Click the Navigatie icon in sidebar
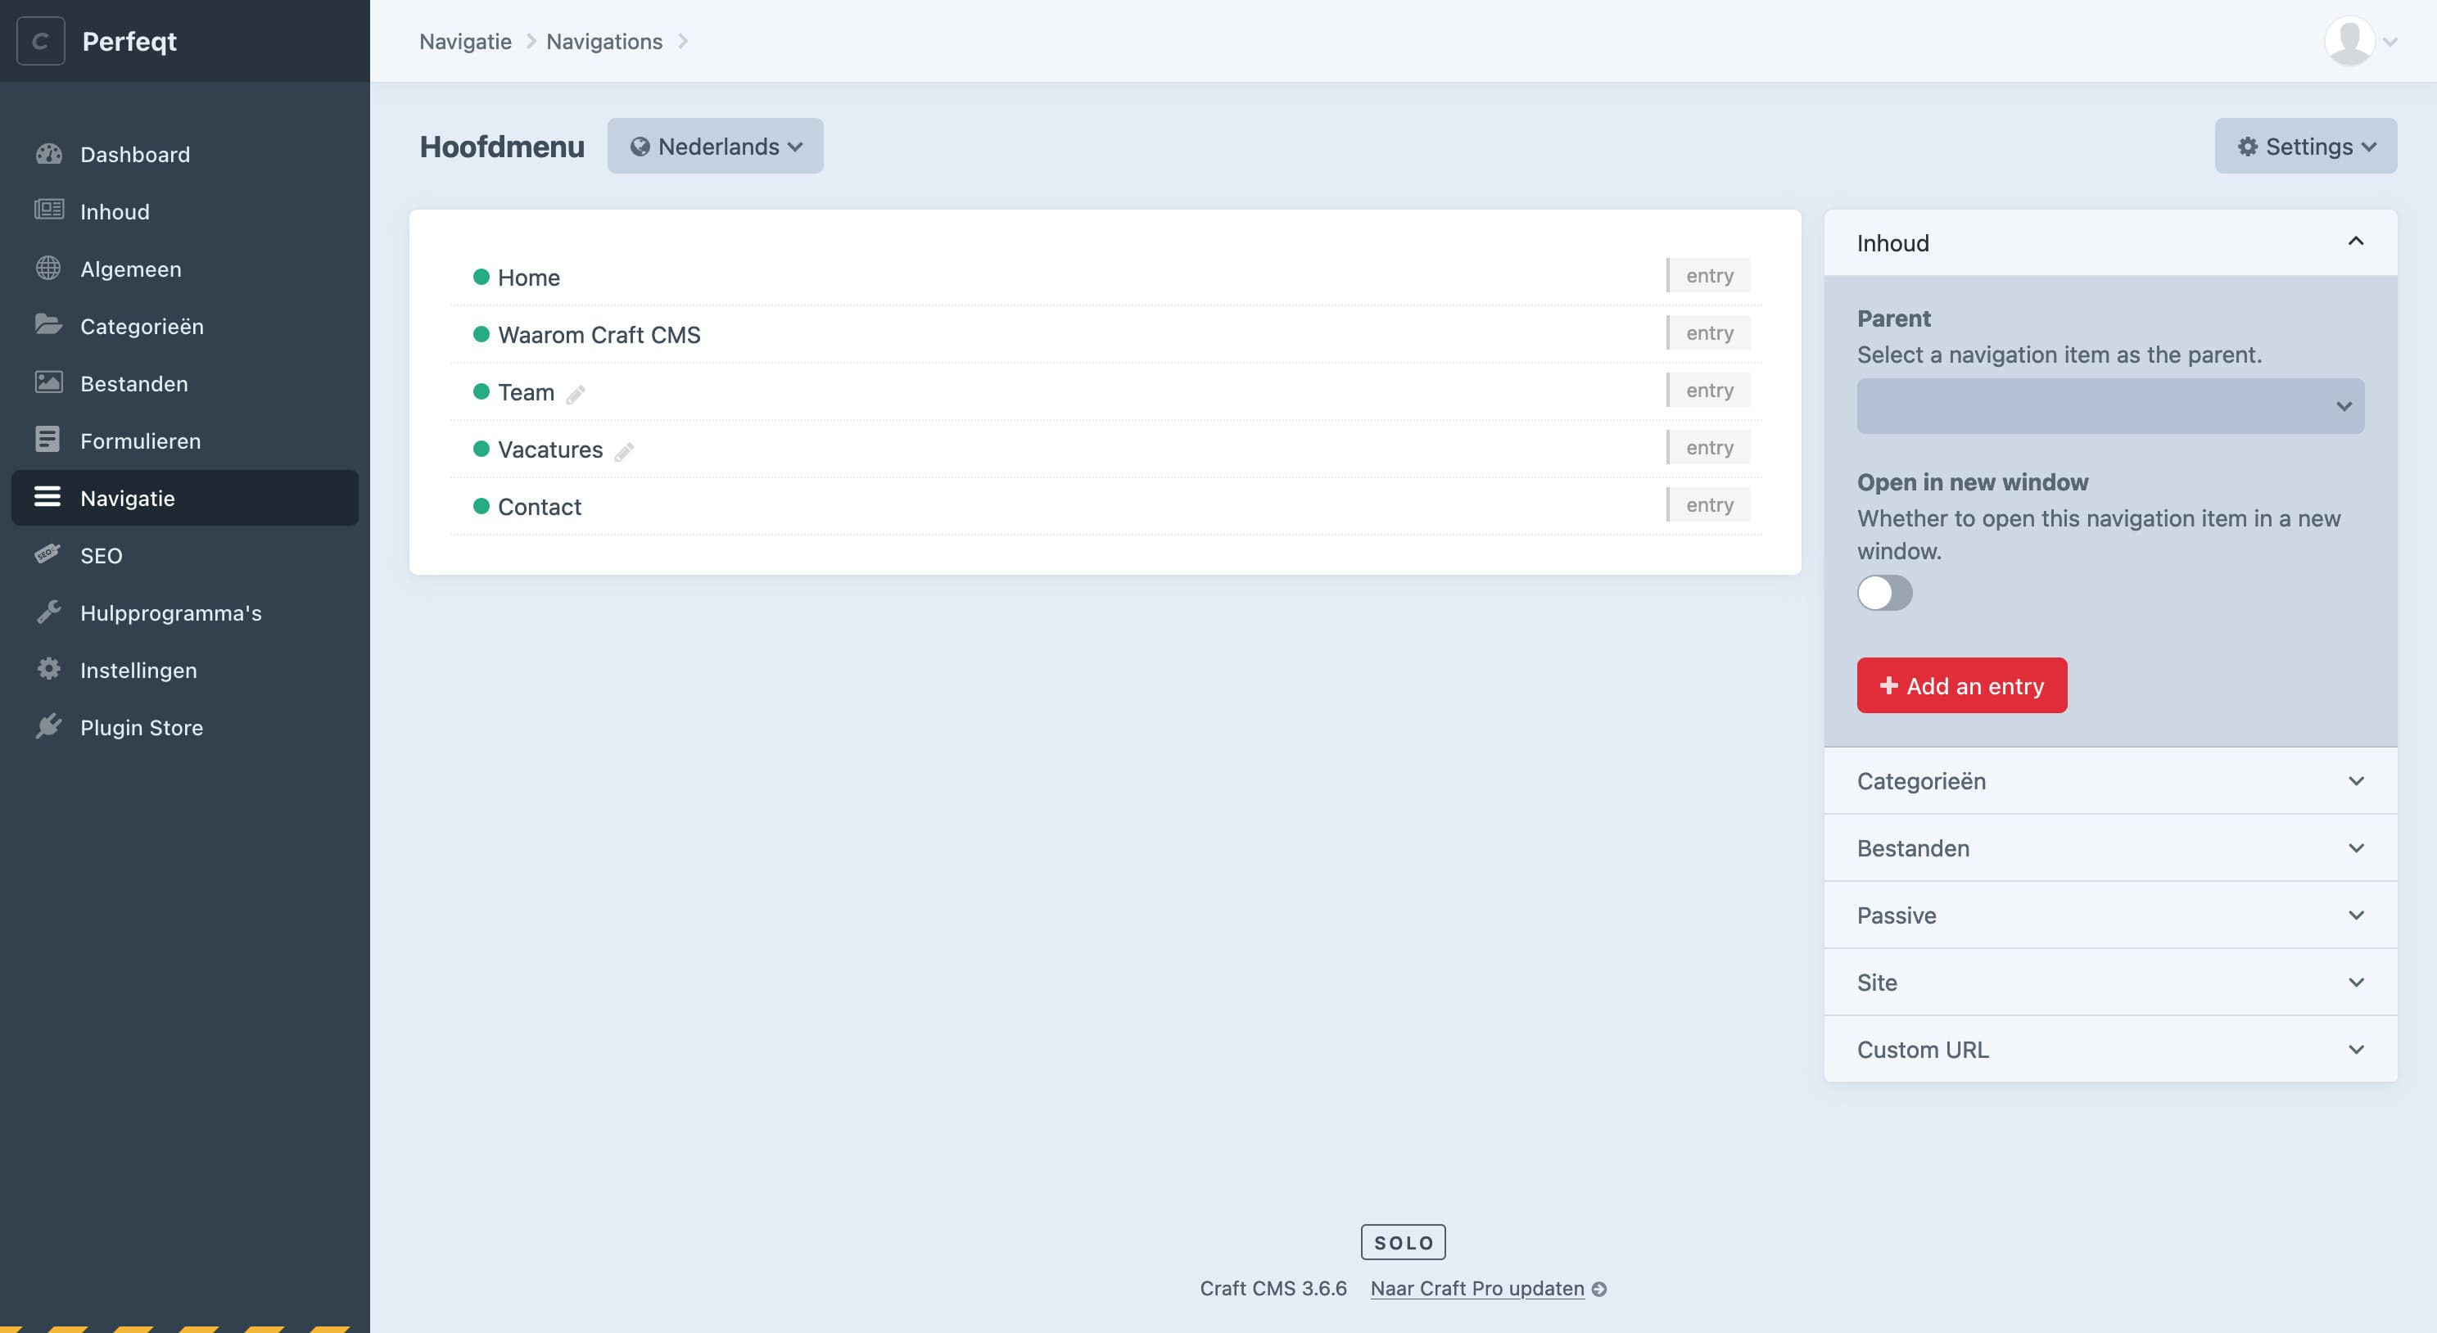The width and height of the screenshot is (2437, 1333). coord(46,495)
